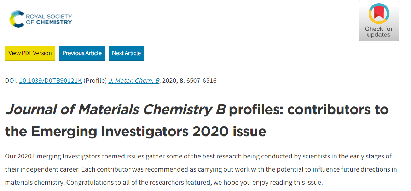Click heading words profiles: contributors to
The height and width of the screenshot is (191, 411).
click(x=308, y=110)
